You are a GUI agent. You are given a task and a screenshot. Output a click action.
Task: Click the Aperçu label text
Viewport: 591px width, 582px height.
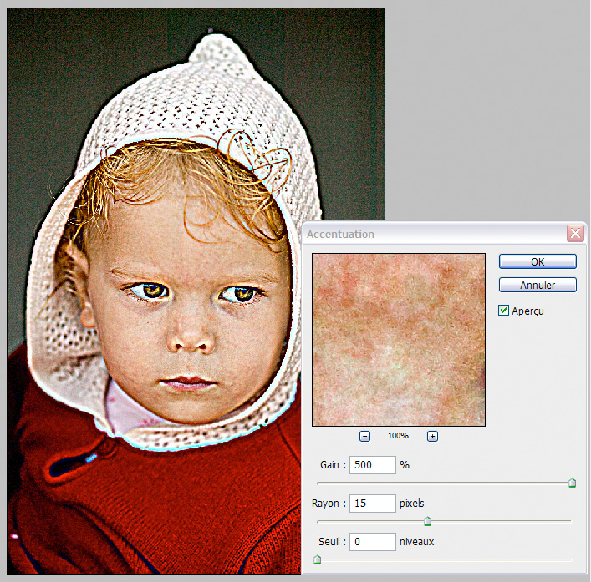pos(527,311)
